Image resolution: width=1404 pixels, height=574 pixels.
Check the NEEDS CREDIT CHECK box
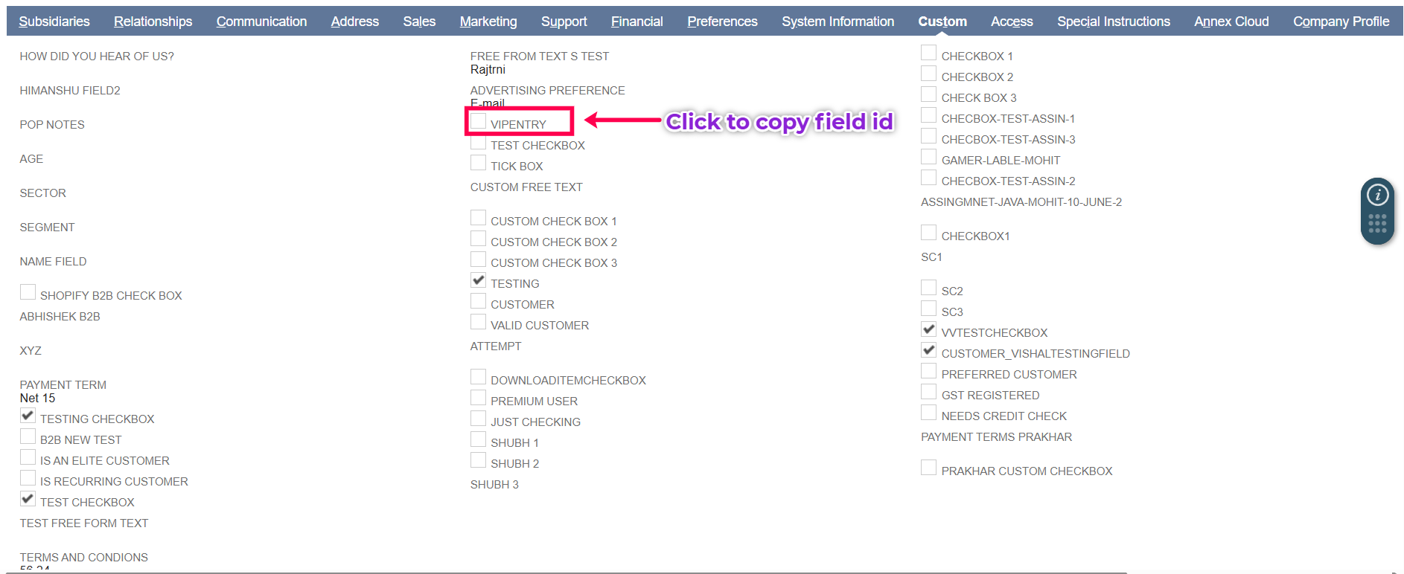tap(929, 413)
